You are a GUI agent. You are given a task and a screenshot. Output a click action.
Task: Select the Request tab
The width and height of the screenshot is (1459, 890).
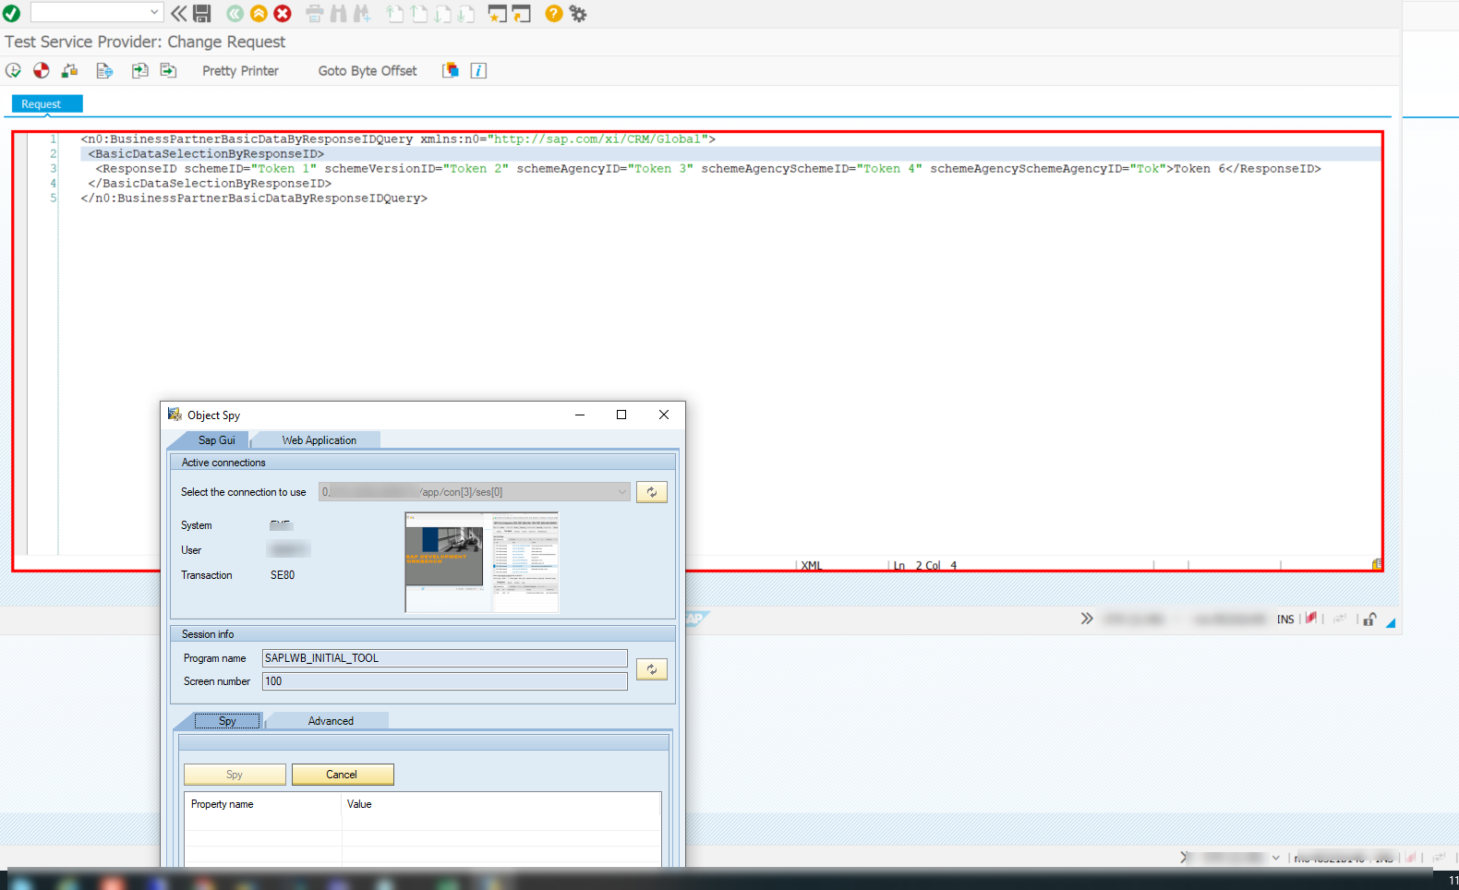coord(47,104)
